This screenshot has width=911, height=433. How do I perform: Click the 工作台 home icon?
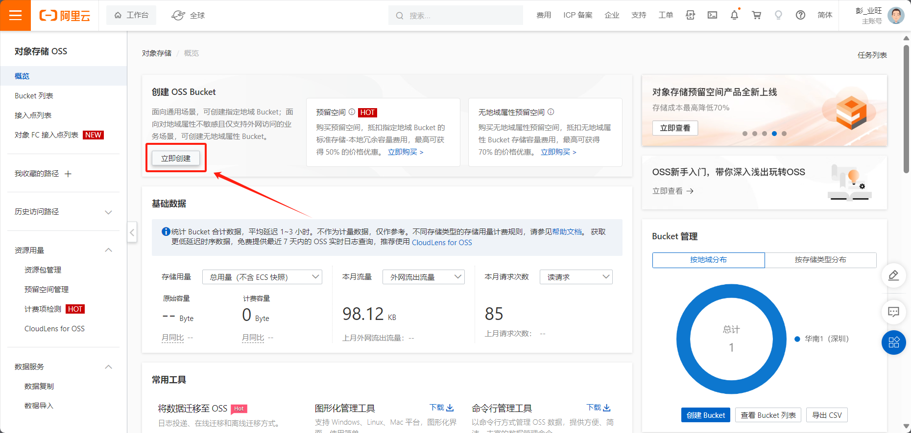pyautogui.click(x=118, y=15)
